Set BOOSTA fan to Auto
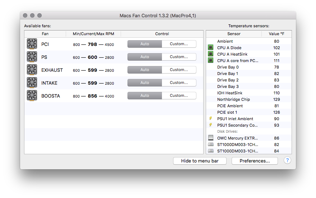Viewport: 316px width, 198px height. tap(145, 95)
